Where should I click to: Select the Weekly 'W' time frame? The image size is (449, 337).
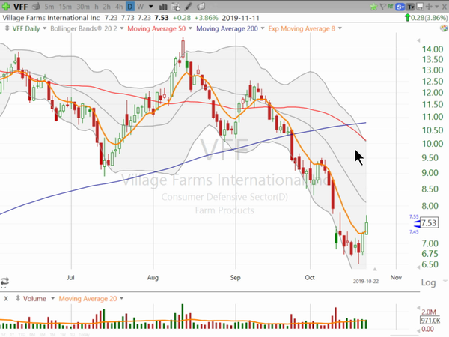coord(140,7)
